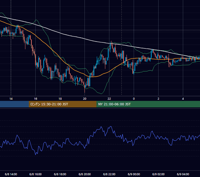
Task: Click the blue session bar before London
Action: 14,104
